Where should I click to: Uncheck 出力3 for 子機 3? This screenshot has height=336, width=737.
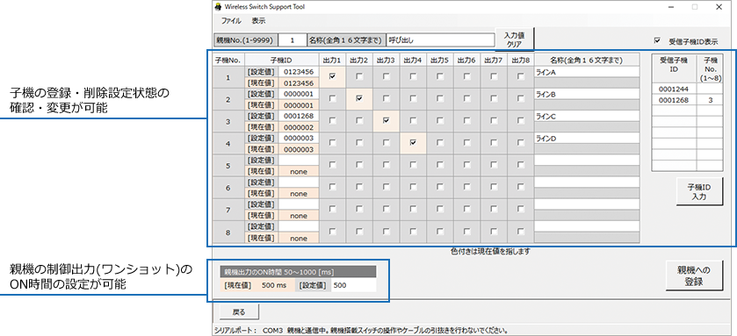386,120
